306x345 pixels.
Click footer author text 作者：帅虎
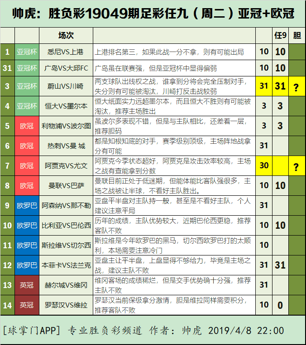[176, 331]
